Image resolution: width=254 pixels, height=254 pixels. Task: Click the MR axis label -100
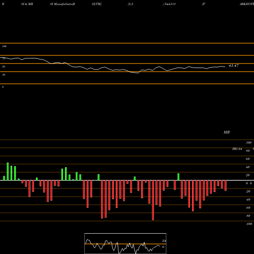click(249, 224)
